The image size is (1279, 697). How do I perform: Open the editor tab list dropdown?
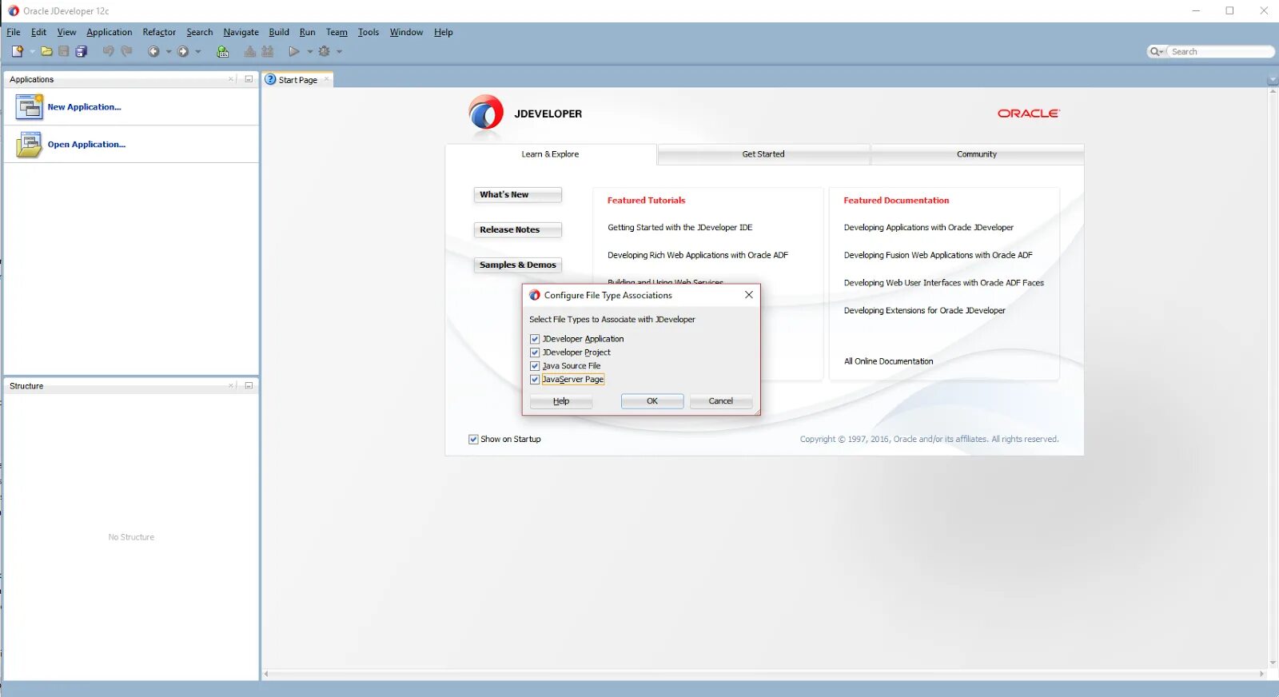1273,80
